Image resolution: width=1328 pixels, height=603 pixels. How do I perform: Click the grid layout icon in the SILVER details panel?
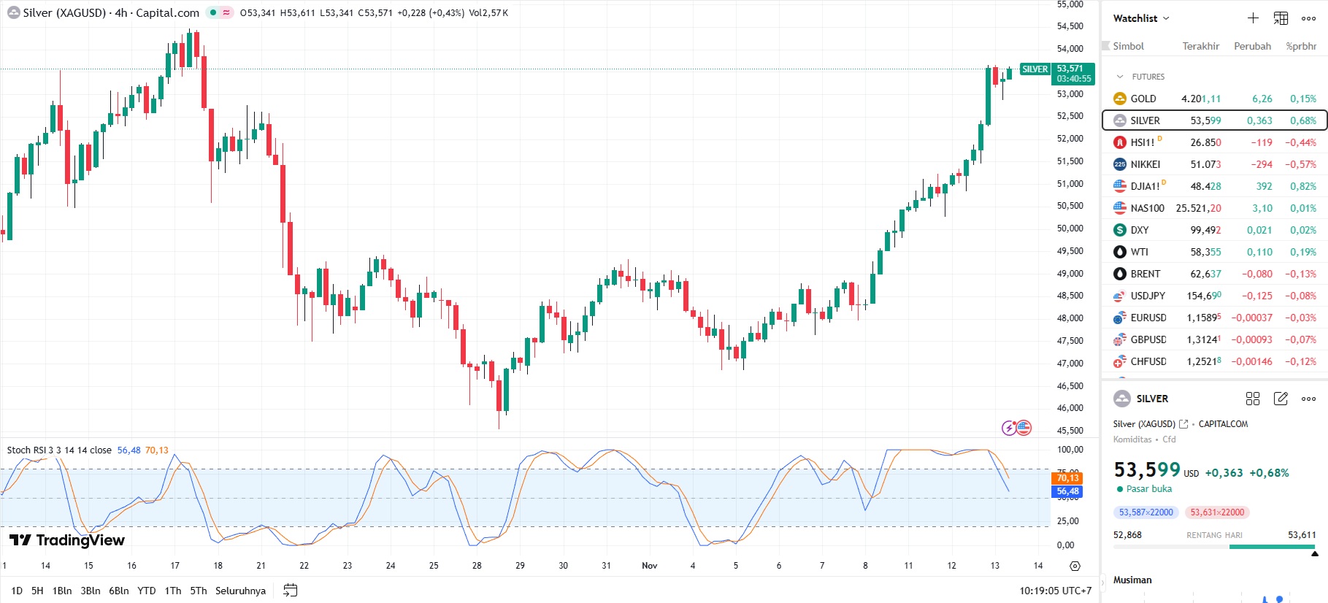1253,399
